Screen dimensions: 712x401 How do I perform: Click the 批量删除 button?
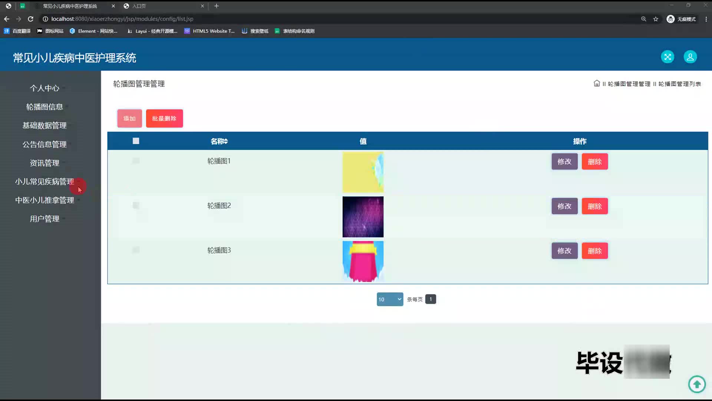pyautogui.click(x=164, y=118)
